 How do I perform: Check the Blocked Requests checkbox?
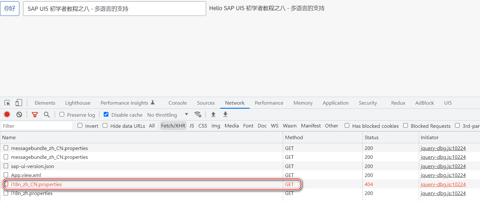click(x=405, y=126)
